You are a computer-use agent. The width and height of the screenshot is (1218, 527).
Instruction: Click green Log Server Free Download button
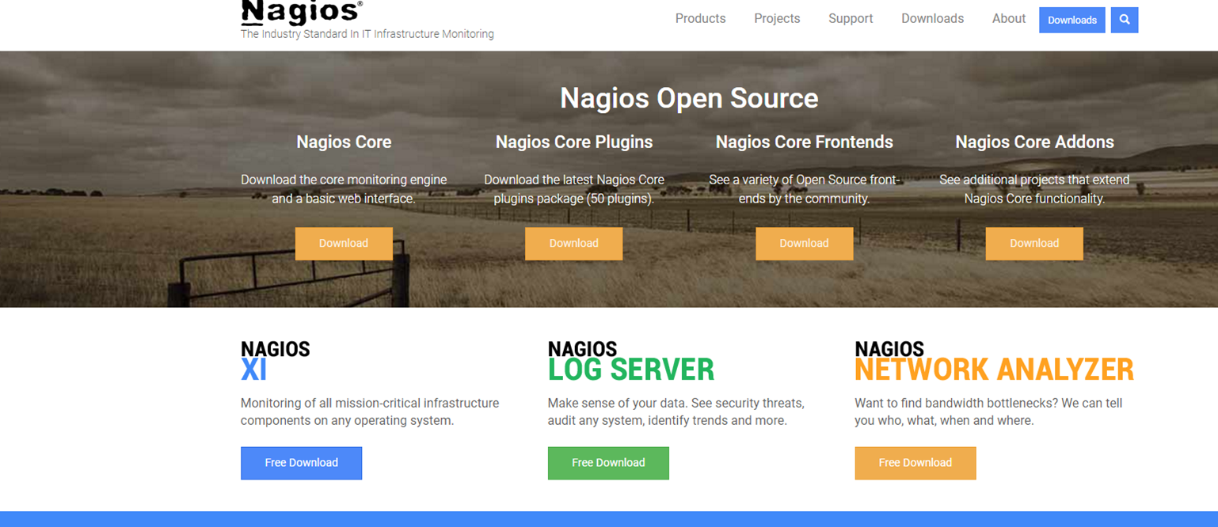pyautogui.click(x=608, y=463)
